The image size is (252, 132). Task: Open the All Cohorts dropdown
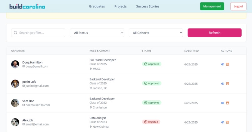click(x=156, y=33)
